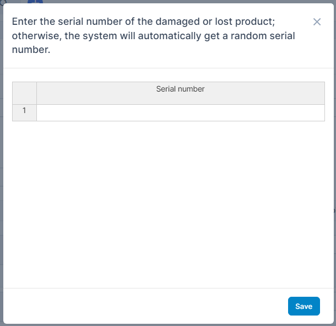Click the partially hidden blue icon above dialog
Viewport: 336px width, 326px height.
point(35,2)
